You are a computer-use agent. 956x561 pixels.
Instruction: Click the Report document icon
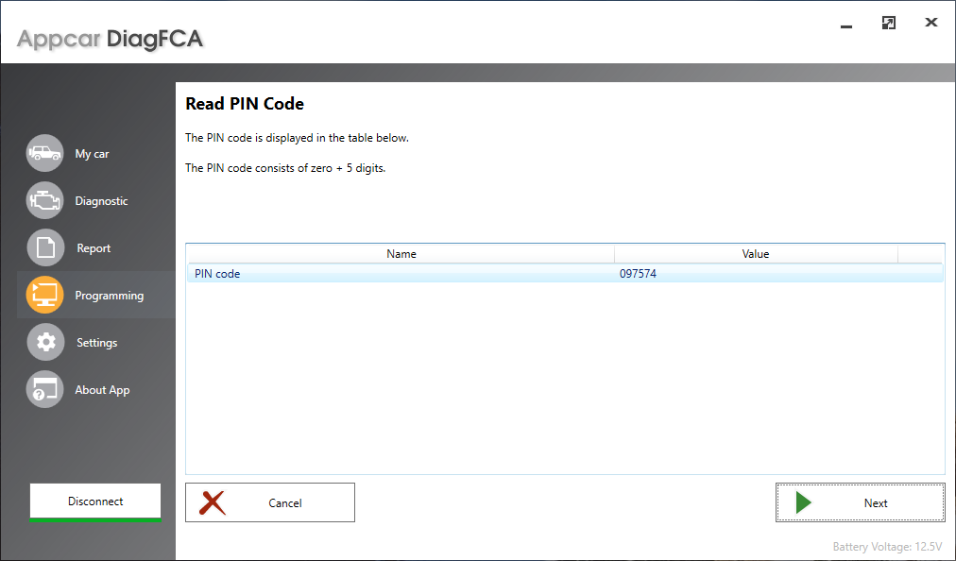pos(44,247)
